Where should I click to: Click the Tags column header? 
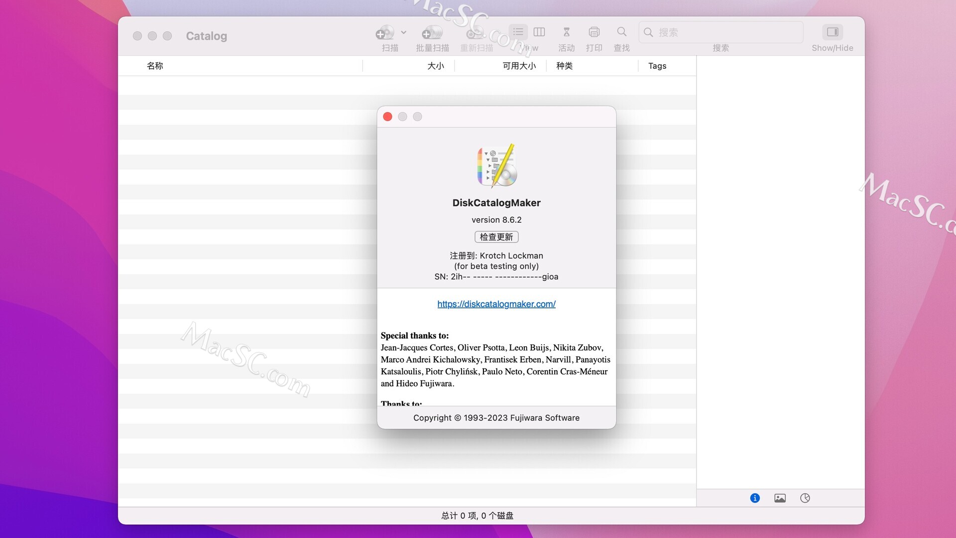tap(657, 65)
